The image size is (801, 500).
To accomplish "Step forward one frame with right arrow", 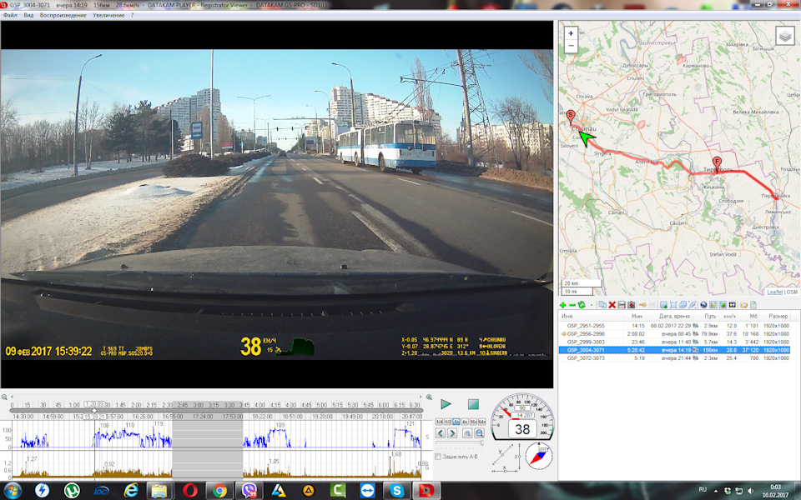I will pyautogui.click(x=452, y=433).
